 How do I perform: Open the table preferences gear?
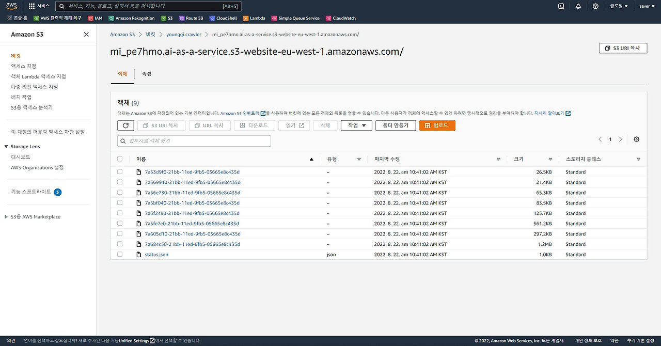click(636, 139)
